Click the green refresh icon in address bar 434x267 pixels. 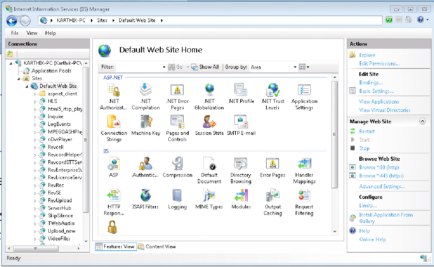tap(389, 20)
